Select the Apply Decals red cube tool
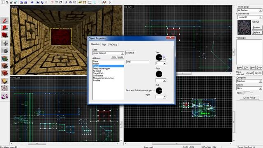This screenshot has width=263, height=148. pos(5,73)
